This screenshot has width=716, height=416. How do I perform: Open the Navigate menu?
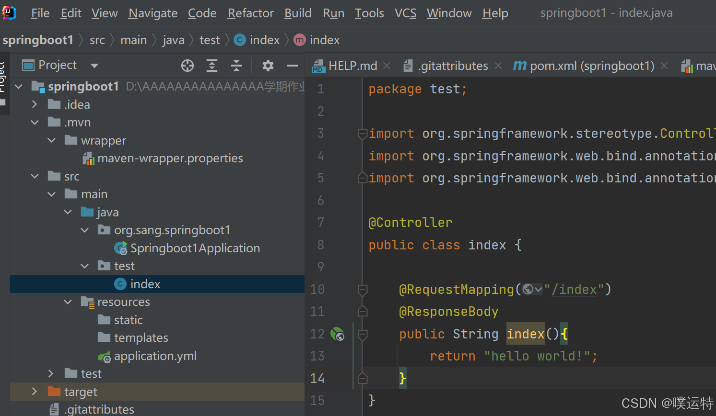(153, 13)
